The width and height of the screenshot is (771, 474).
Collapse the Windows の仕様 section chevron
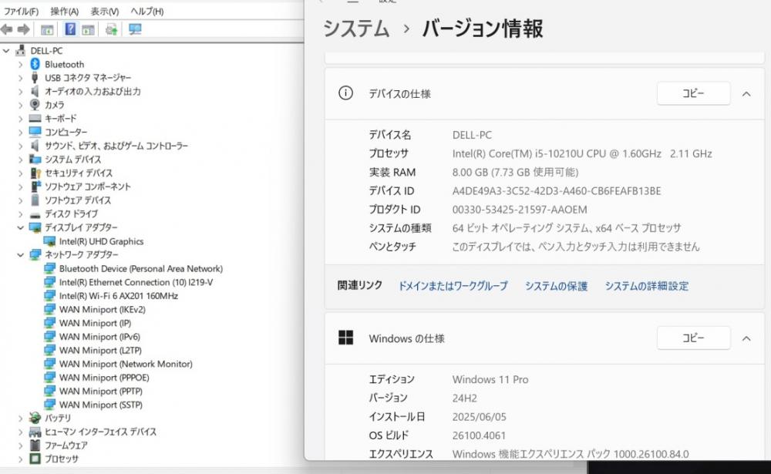pos(746,338)
